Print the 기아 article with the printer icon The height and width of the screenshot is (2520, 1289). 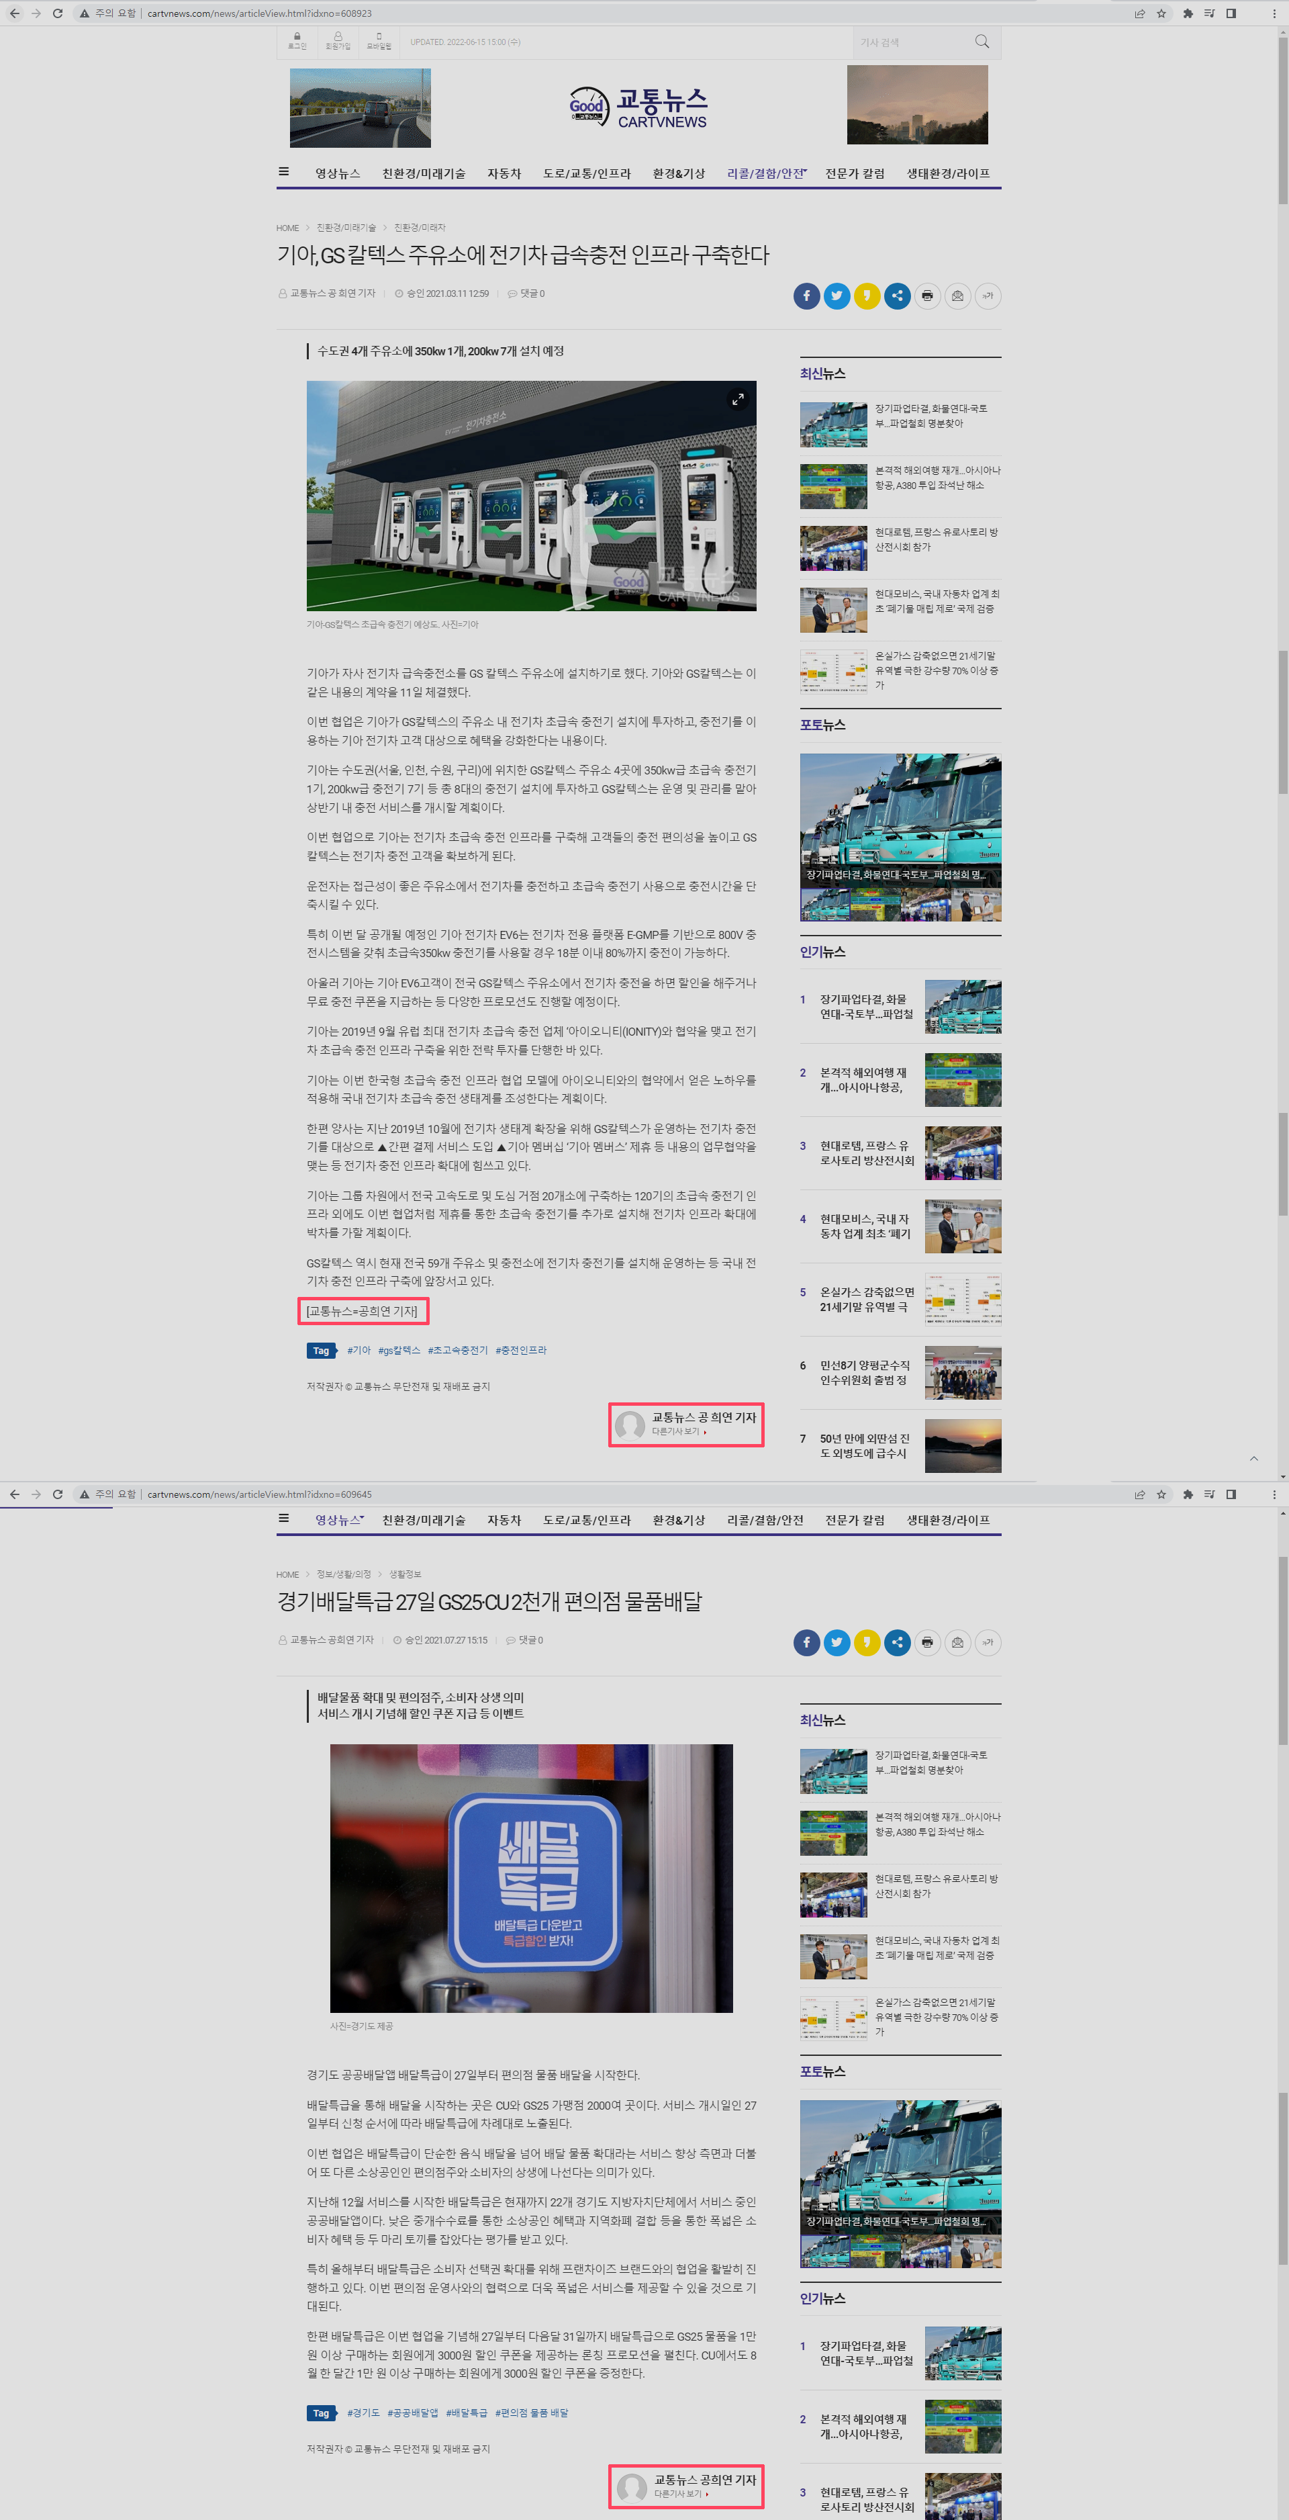click(927, 296)
